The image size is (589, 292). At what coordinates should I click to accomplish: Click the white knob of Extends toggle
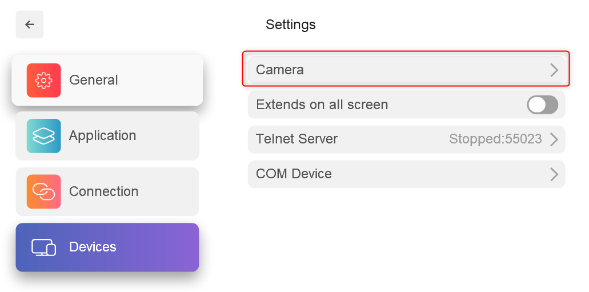(x=536, y=105)
